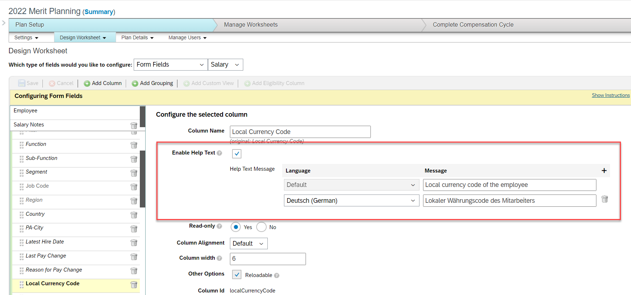
Task: Open the Column Alignment dropdown
Action: tap(248, 244)
